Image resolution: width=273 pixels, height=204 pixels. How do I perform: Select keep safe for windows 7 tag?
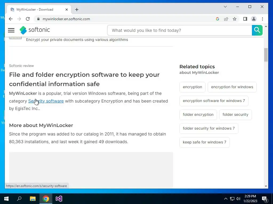[x=204, y=142]
